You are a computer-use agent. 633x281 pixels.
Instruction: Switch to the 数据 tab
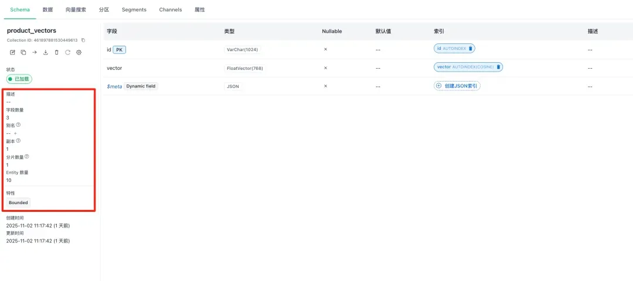pyautogui.click(x=47, y=10)
